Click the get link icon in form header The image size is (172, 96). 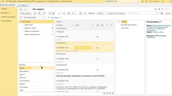[x=166, y=9]
